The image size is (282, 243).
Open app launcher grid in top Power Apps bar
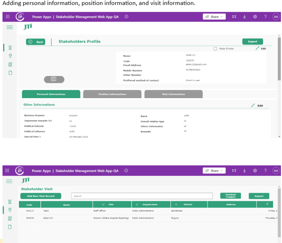(x=7, y=16)
